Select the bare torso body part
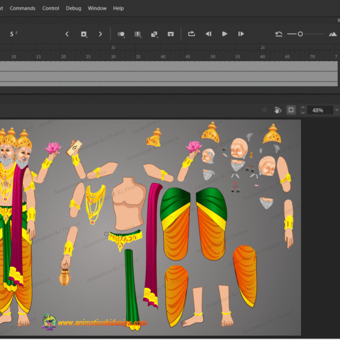The height and width of the screenshot is (340, 340). pyautogui.click(x=129, y=204)
